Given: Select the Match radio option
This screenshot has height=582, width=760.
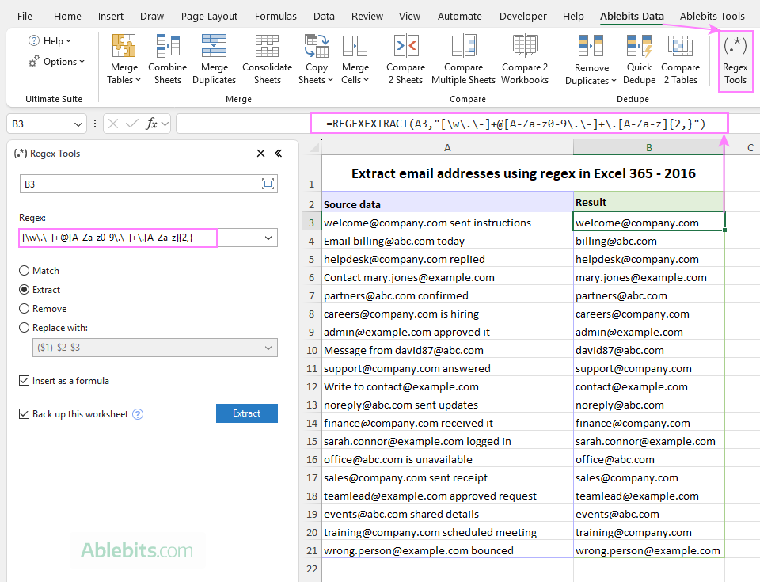Looking at the screenshot, I should [25, 271].
